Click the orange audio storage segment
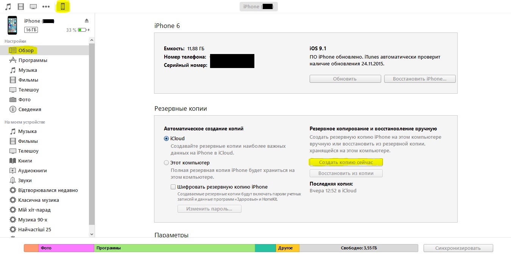 31,248
